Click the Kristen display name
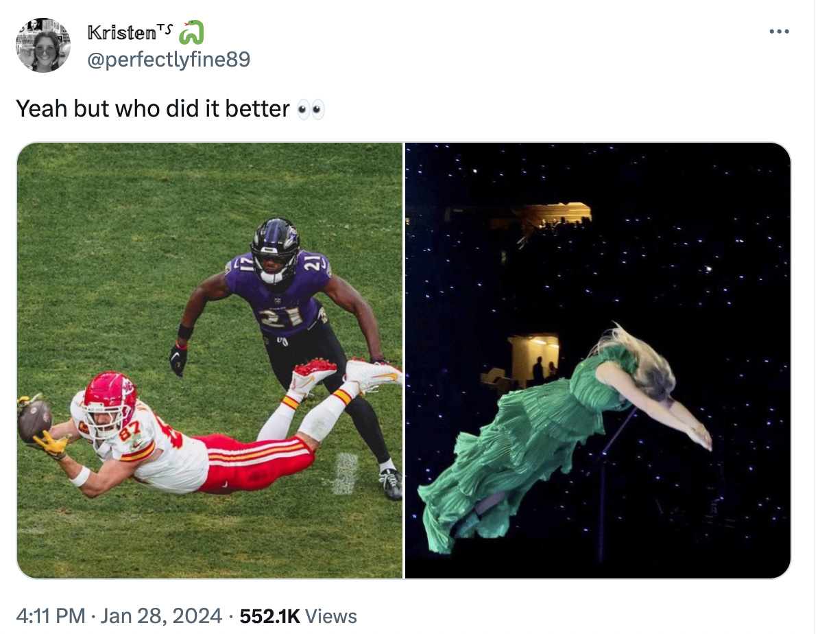This screenshot has height=634, width=820. (122, 33)
